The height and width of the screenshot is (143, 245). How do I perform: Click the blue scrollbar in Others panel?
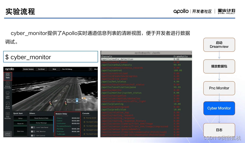(x=54, y=124)
